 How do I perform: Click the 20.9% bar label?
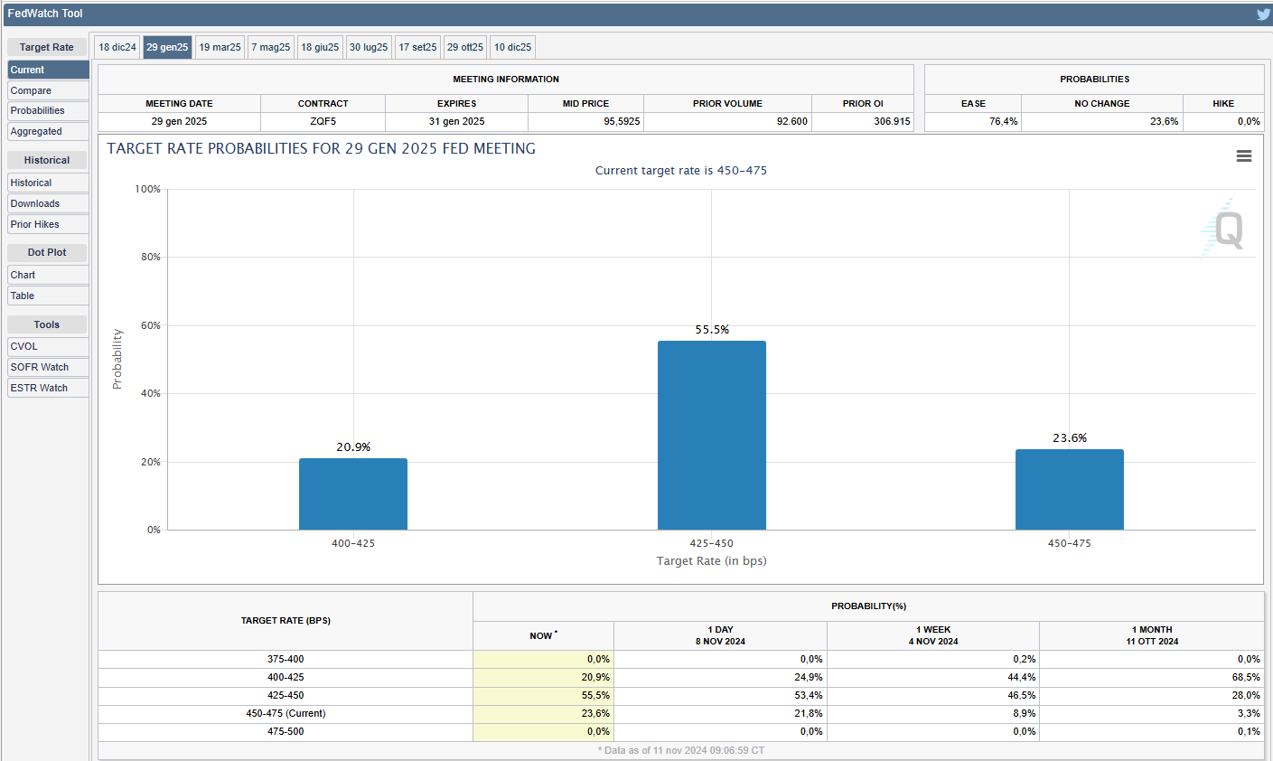point(353,447)
